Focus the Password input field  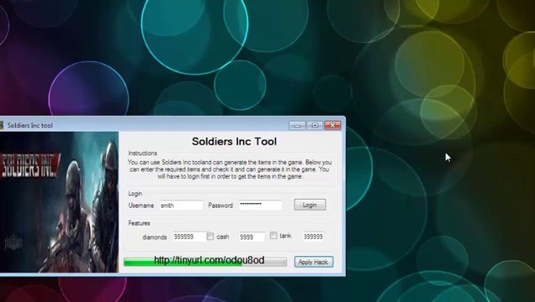pos(260,205)
